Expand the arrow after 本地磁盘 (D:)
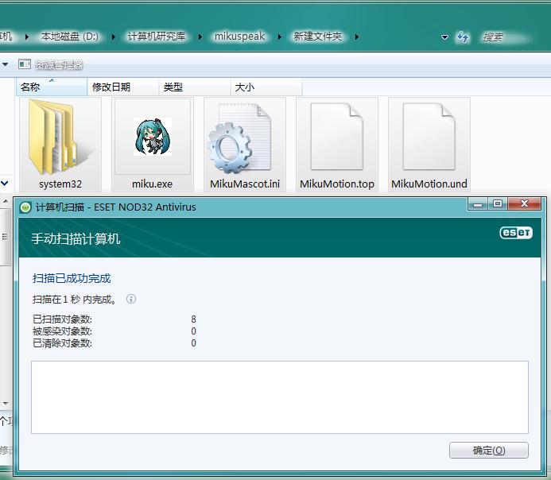551x480 pixels. 113,37
